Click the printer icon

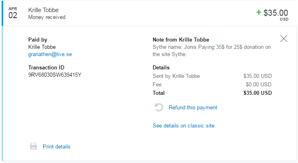pos(34,146)
